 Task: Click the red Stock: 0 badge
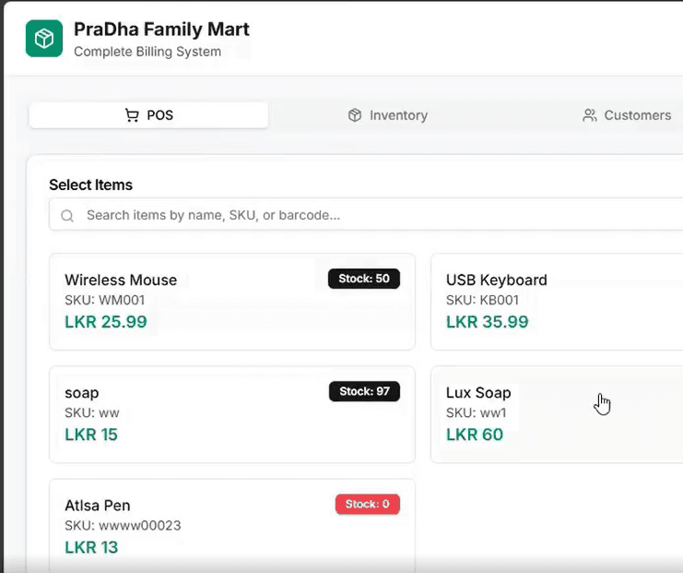(367, 504)
